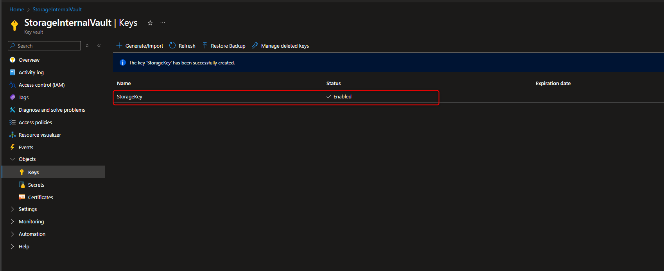
Task: Click the Resource visualizer icon
Action: (13, 135)
